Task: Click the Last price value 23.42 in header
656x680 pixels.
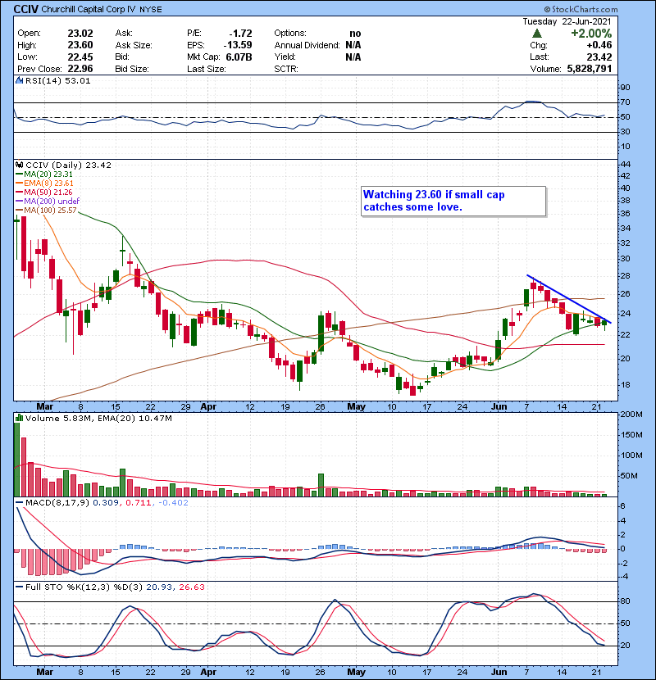Action: [599, 57]
